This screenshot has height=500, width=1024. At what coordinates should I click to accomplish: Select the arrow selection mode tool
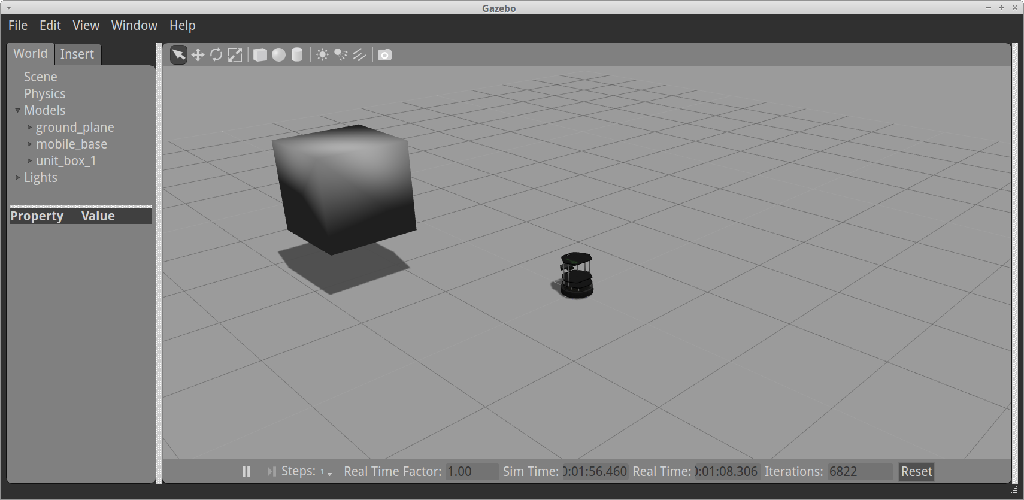(x=178, y=55)
